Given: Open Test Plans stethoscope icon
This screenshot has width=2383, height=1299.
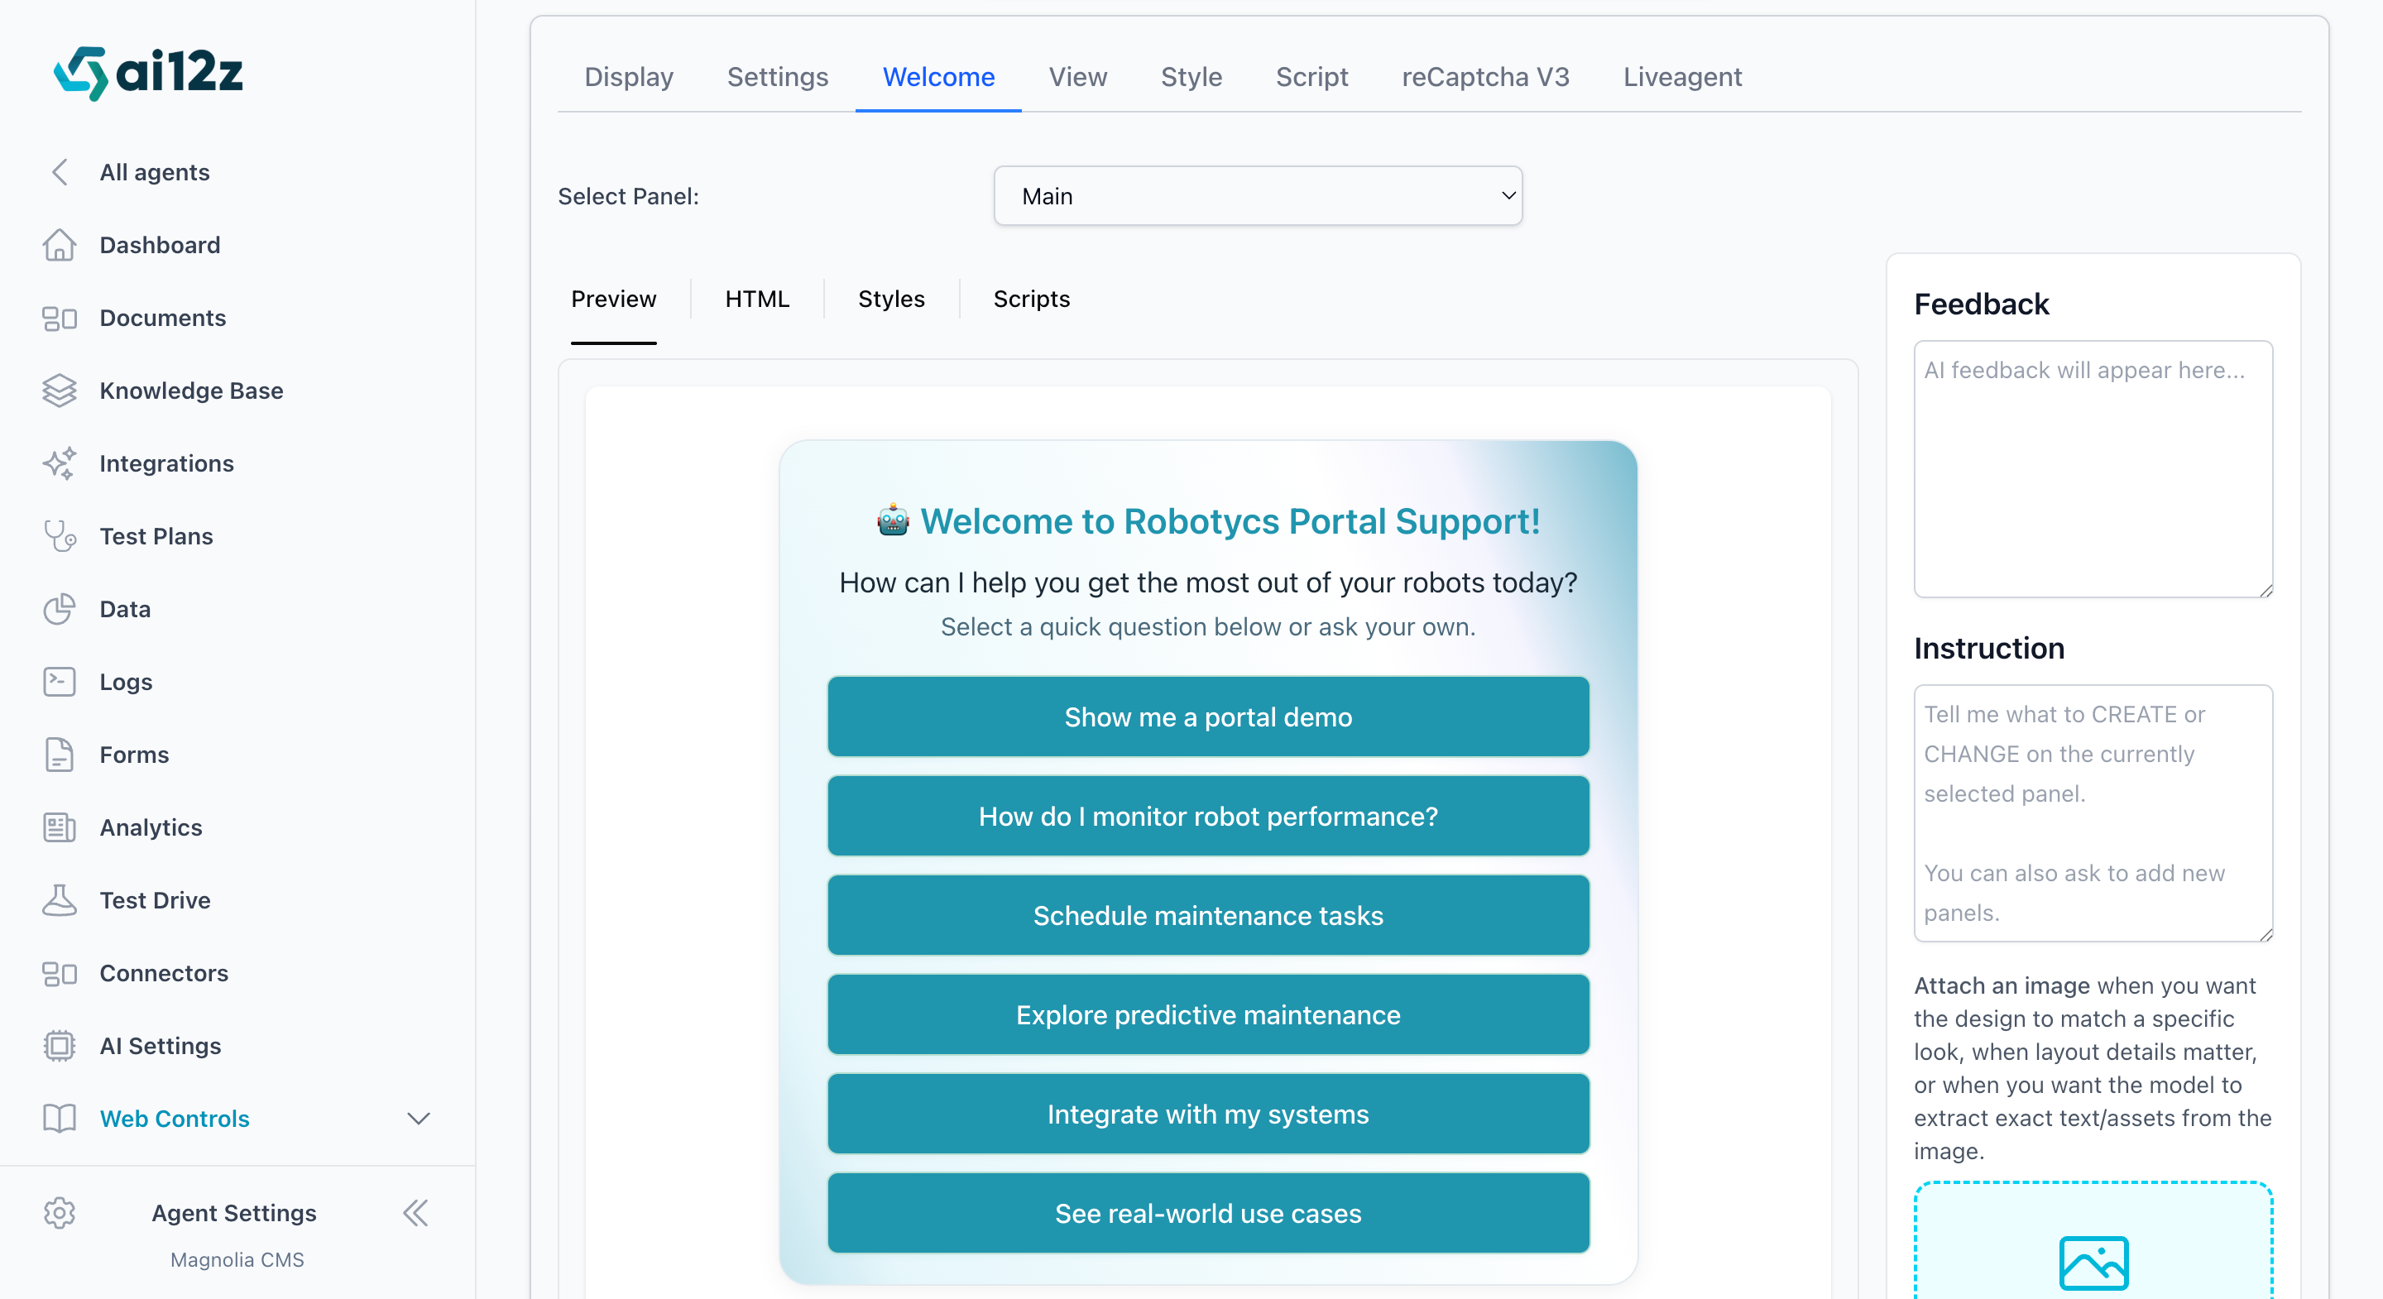Looking at the screenshot, I should click(60, 537).
